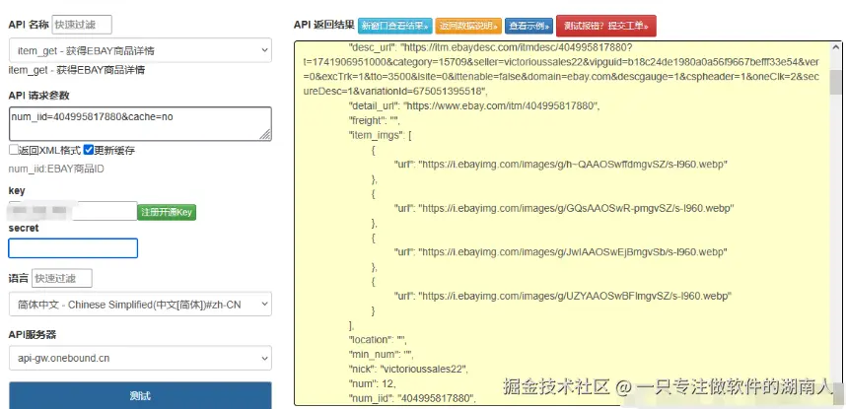Open 新窗口查看结果 button

395,26
